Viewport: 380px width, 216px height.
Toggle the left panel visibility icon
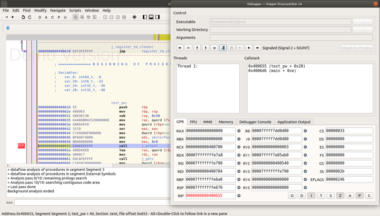(145, 17)
